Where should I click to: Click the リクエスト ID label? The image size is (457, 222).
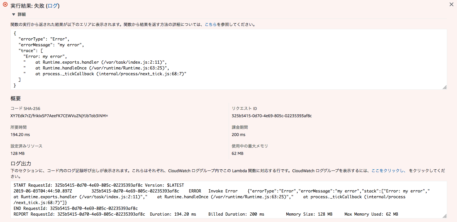(x=244, y=109)
